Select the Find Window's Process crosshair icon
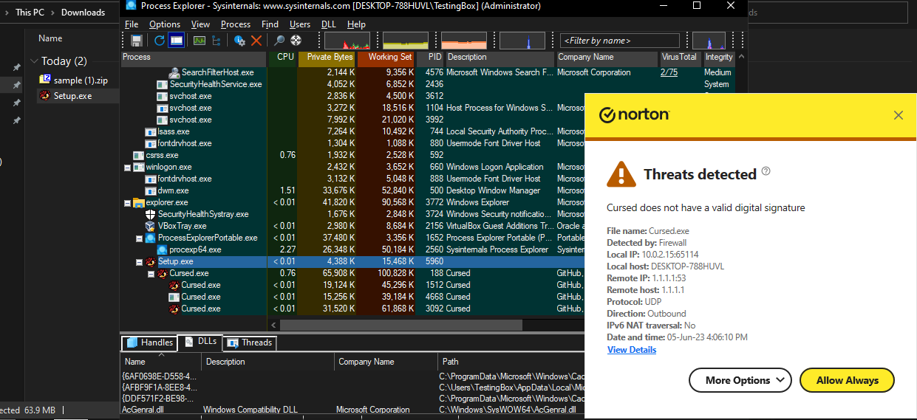This screenshot has width=917, height=420. click(x=296, y=41)
